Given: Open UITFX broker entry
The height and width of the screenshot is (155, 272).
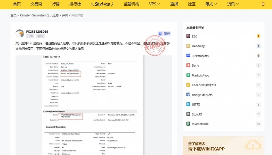Looking at the screenshot, I should [196, 104].
